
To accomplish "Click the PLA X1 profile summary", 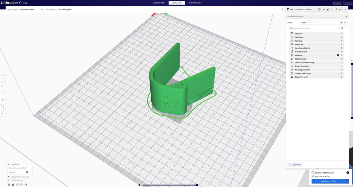I will pos(299,9).
